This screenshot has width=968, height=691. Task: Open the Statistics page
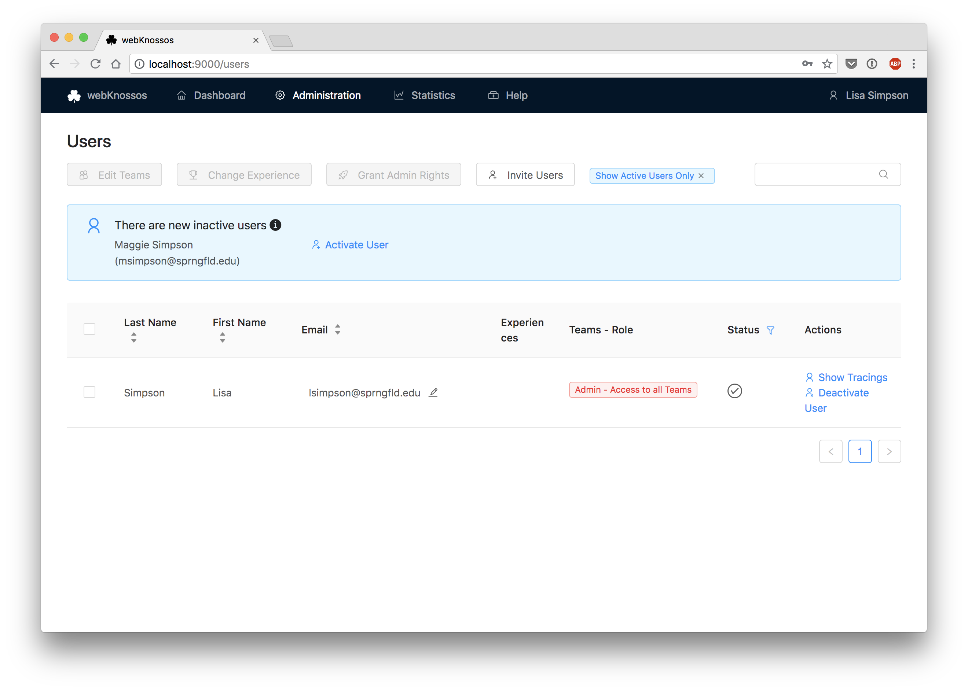point(425,95)
